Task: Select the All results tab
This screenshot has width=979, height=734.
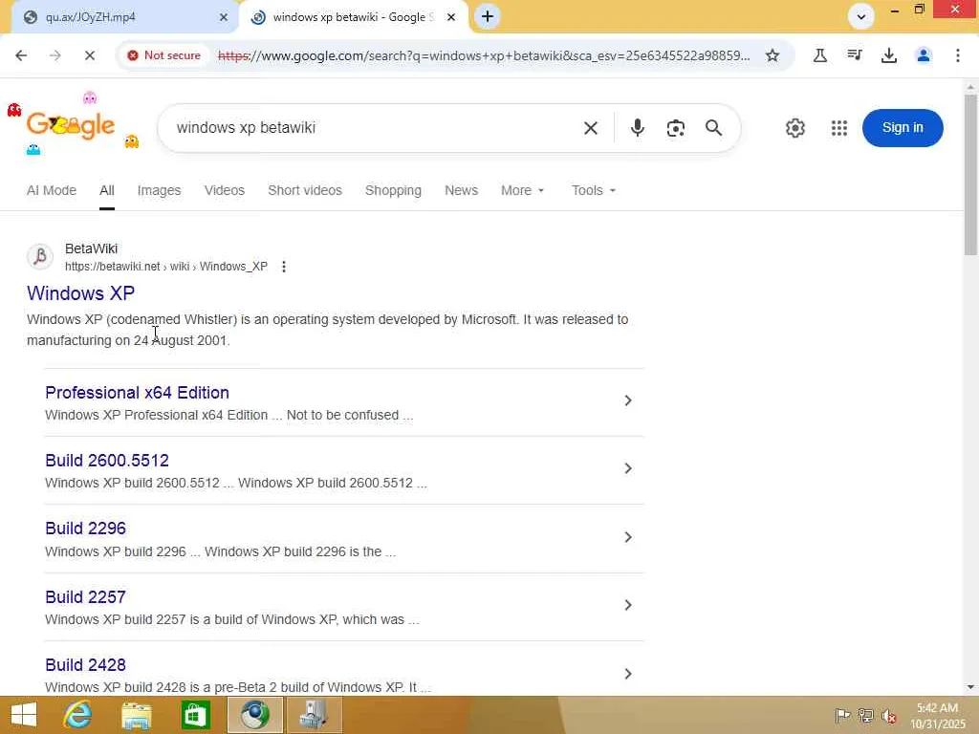Action: click(x=107, y=190)
